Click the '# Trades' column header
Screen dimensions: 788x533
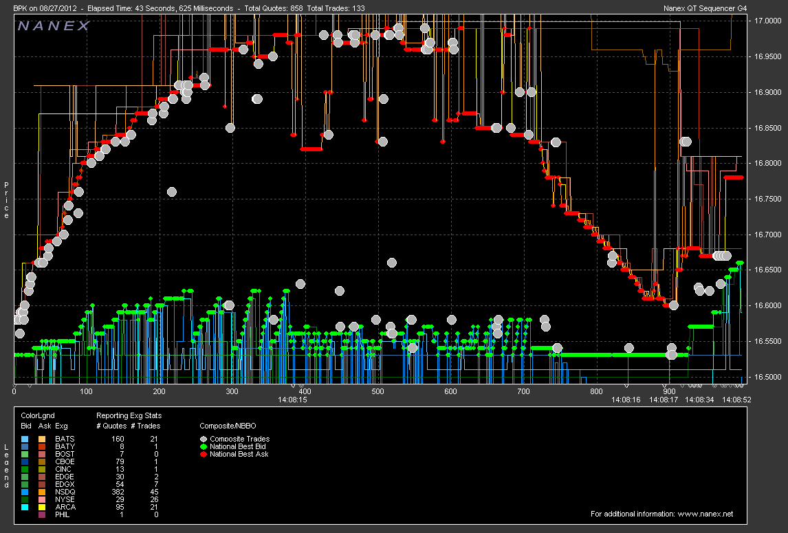(x=146, y=426)
